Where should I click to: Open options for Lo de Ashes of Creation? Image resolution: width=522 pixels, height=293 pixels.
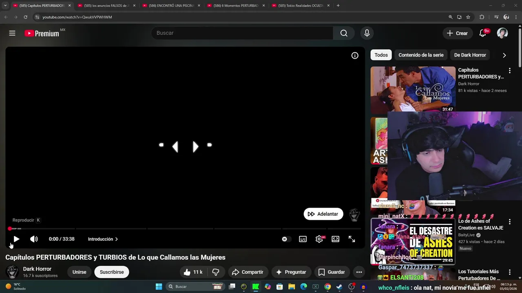509,222
